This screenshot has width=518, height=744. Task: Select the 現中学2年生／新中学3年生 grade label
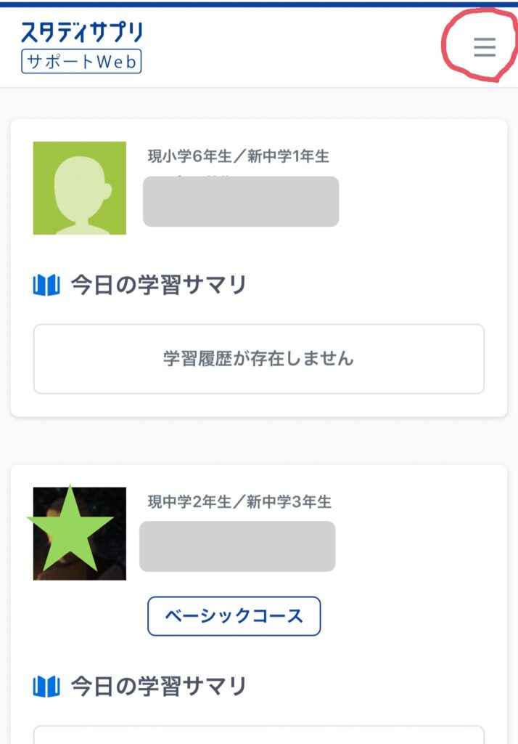(x=239, y=501)
